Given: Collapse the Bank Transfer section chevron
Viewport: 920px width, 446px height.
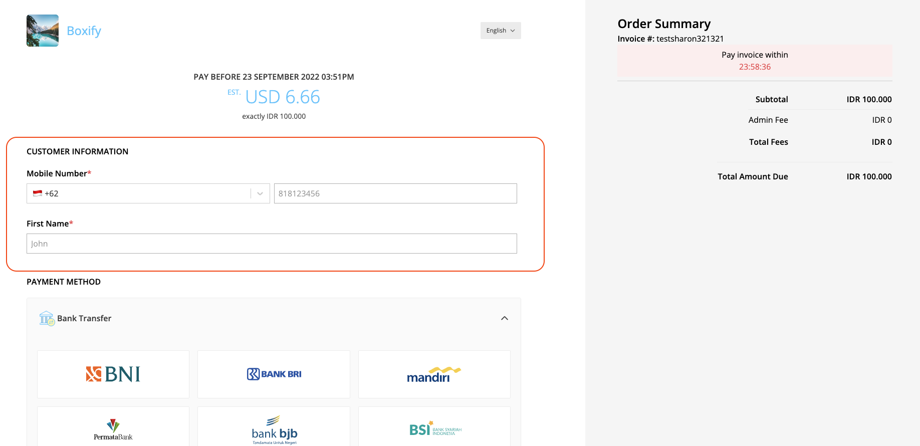Looking at the screenshot, I should [505, 318].
